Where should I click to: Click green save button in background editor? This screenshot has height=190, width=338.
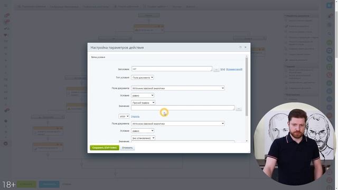coord(26,184)
